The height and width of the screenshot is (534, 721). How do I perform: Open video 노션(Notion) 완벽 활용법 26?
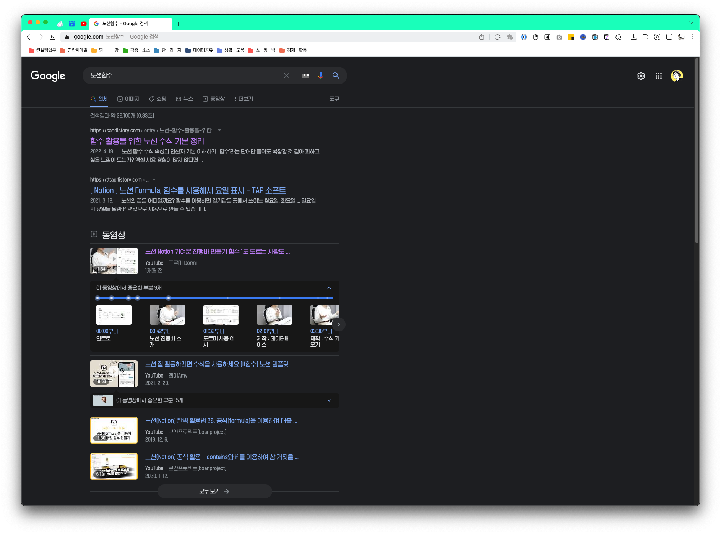click(221, 421)
